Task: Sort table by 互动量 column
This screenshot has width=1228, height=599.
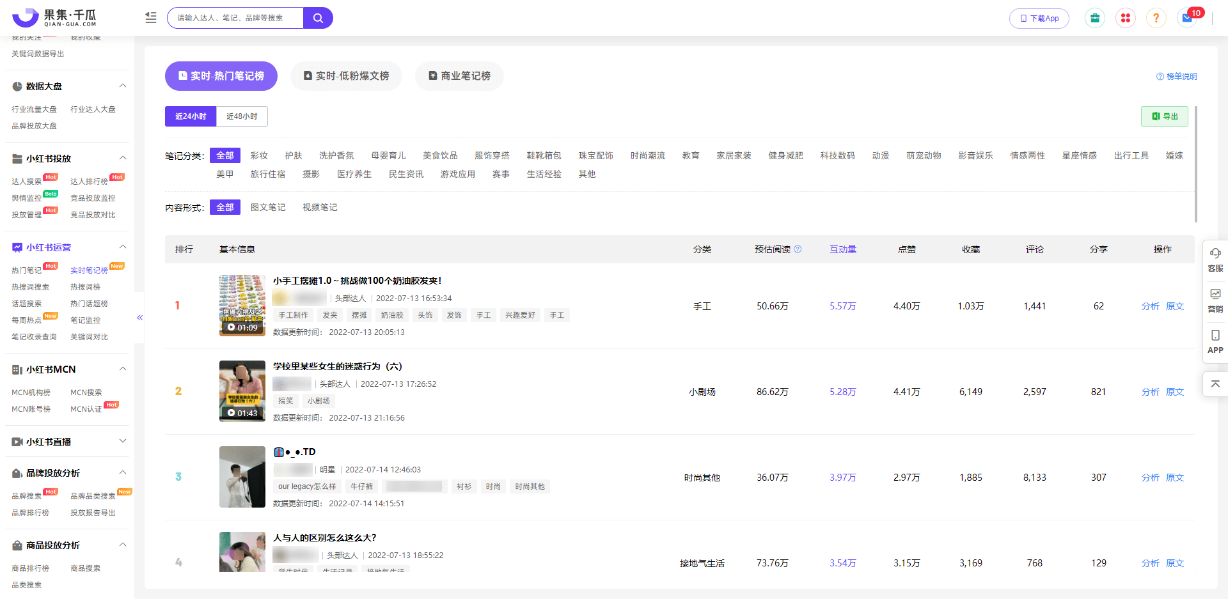Action: pos(843,249)
